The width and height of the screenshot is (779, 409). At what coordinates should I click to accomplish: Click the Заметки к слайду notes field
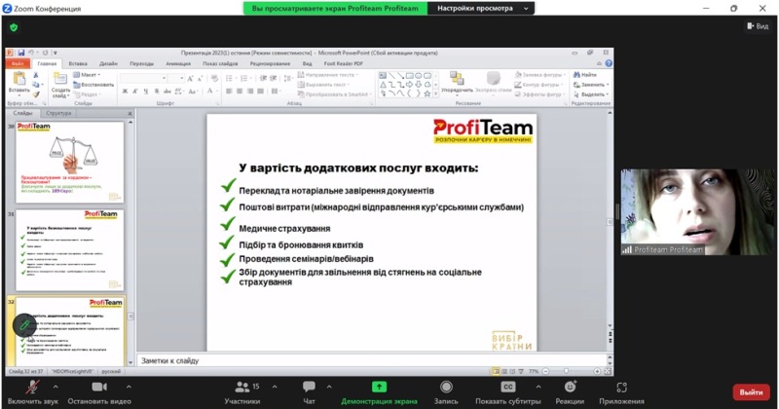[x=371, y=360]
